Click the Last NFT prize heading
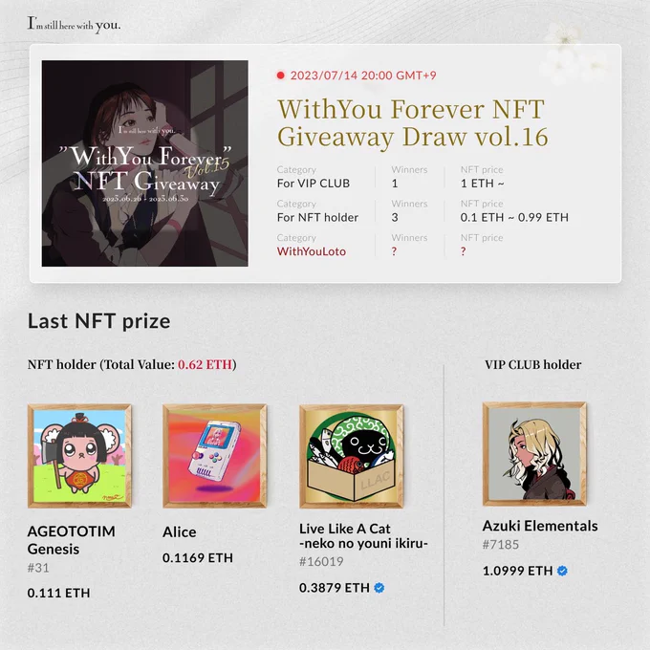The height and width of the screenshot is (650, 650). tap(99, 321)
